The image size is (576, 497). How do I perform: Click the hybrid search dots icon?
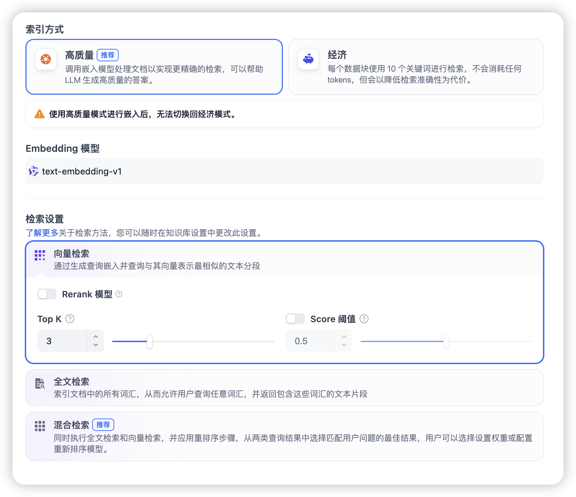point(40,426)
